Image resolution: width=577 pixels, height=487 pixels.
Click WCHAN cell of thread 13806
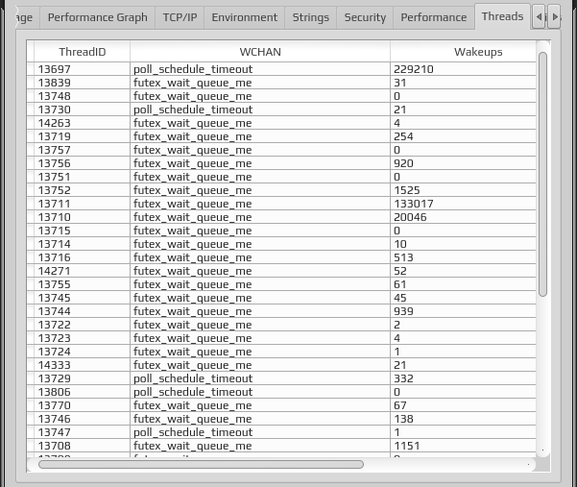[x=260, y=391]
